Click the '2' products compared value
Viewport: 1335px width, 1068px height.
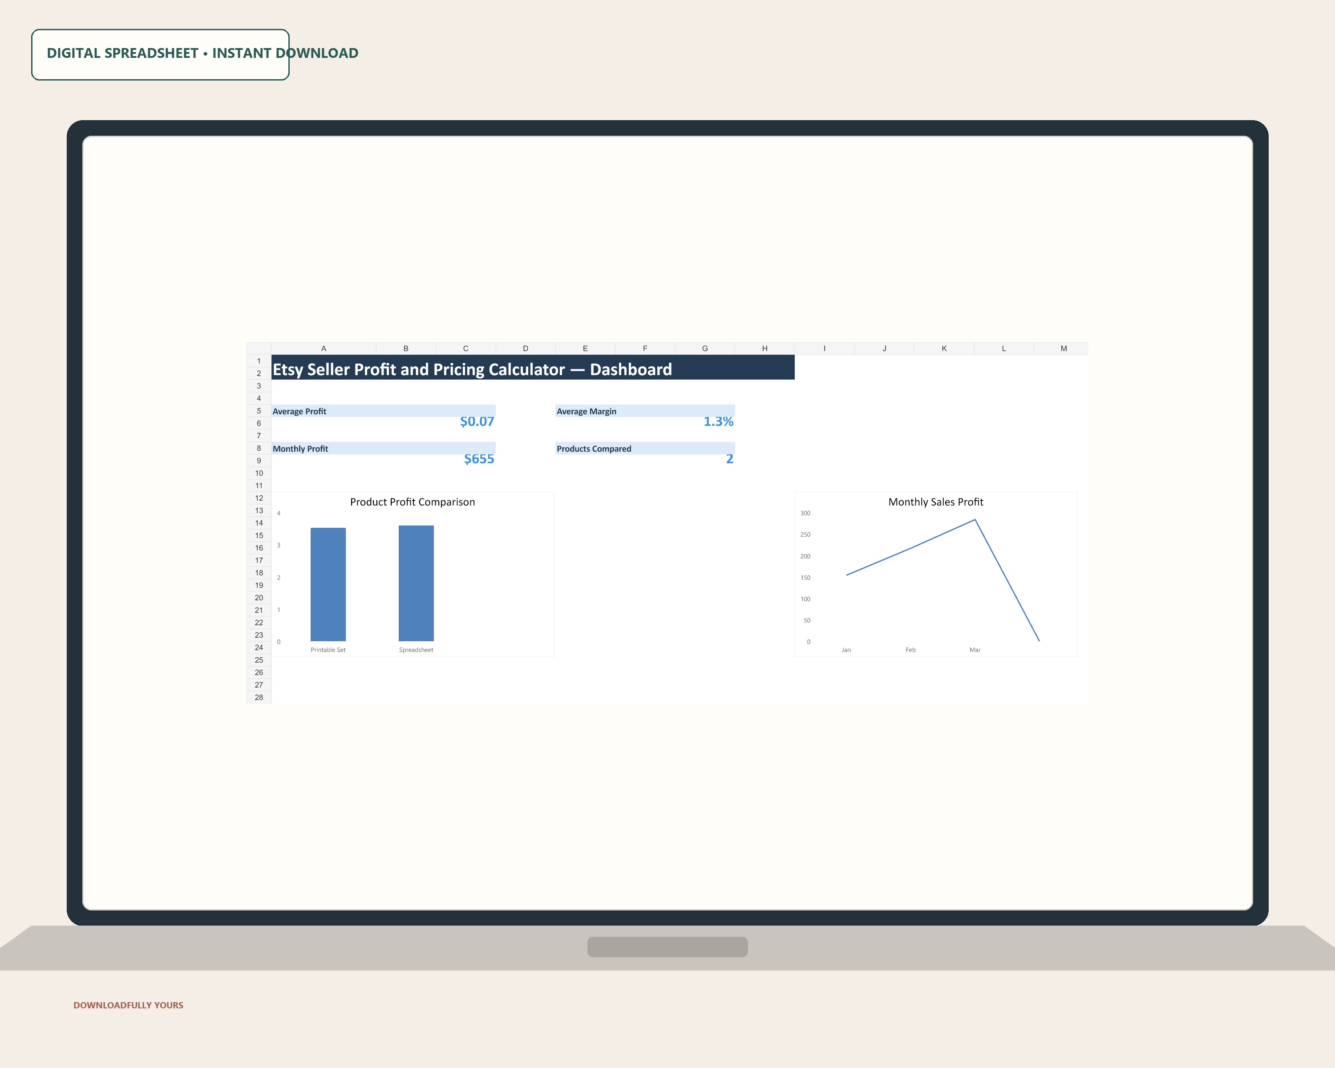point(729,459)
